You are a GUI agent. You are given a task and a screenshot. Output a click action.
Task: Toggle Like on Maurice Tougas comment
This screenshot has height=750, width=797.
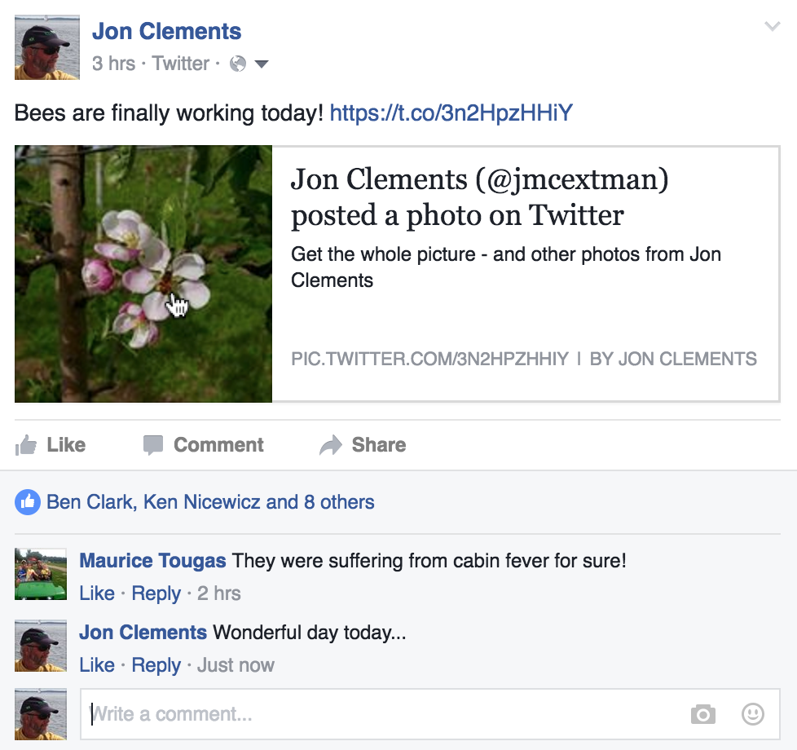click(x=96, y=593)
